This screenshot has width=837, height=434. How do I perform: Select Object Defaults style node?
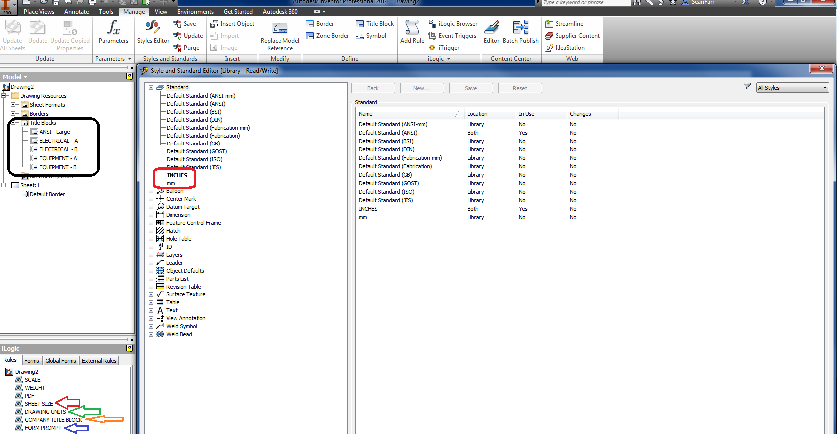coord(185,271)
